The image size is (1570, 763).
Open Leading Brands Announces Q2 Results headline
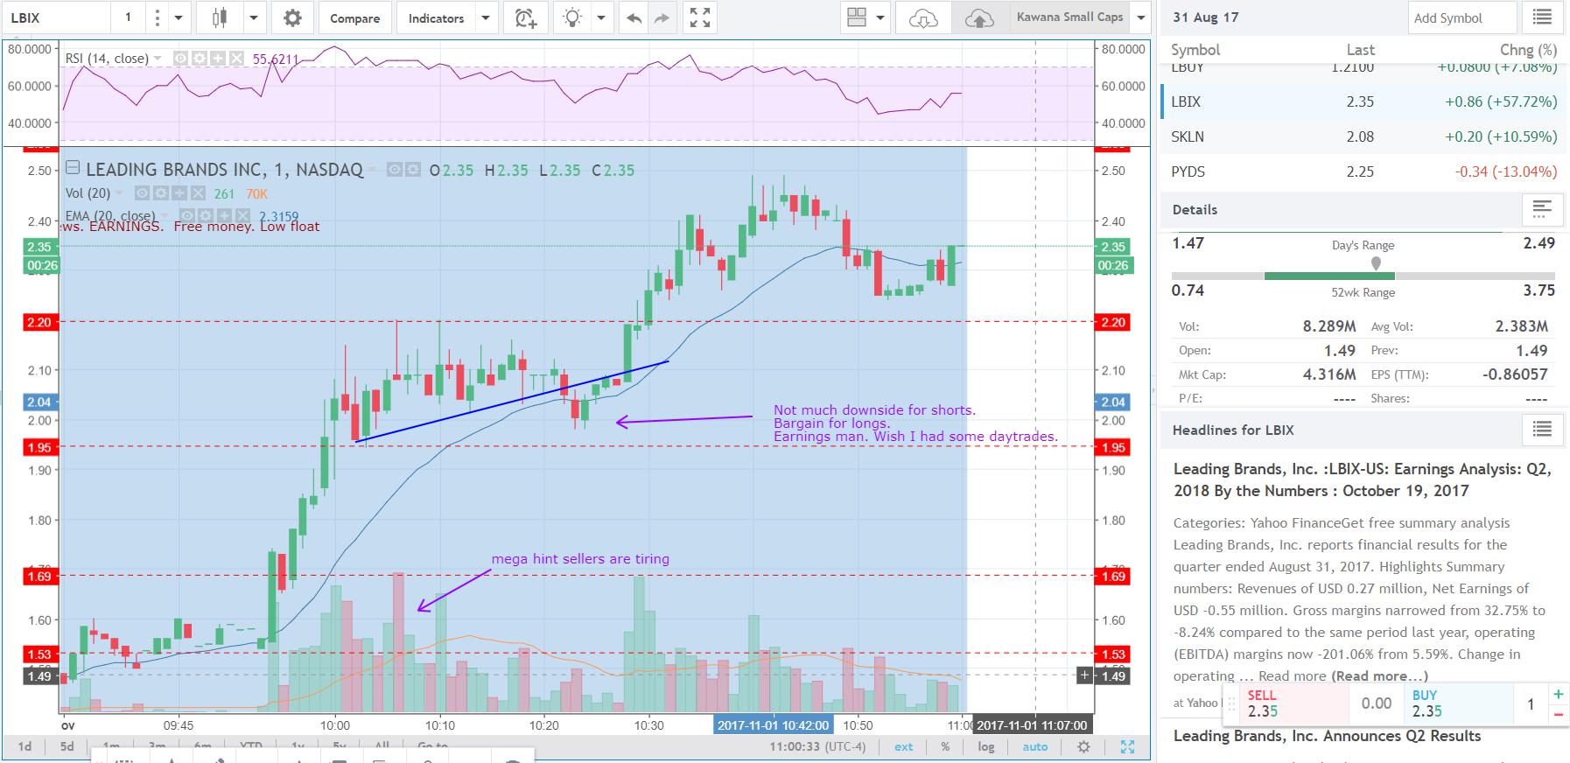coord(1328,736)
